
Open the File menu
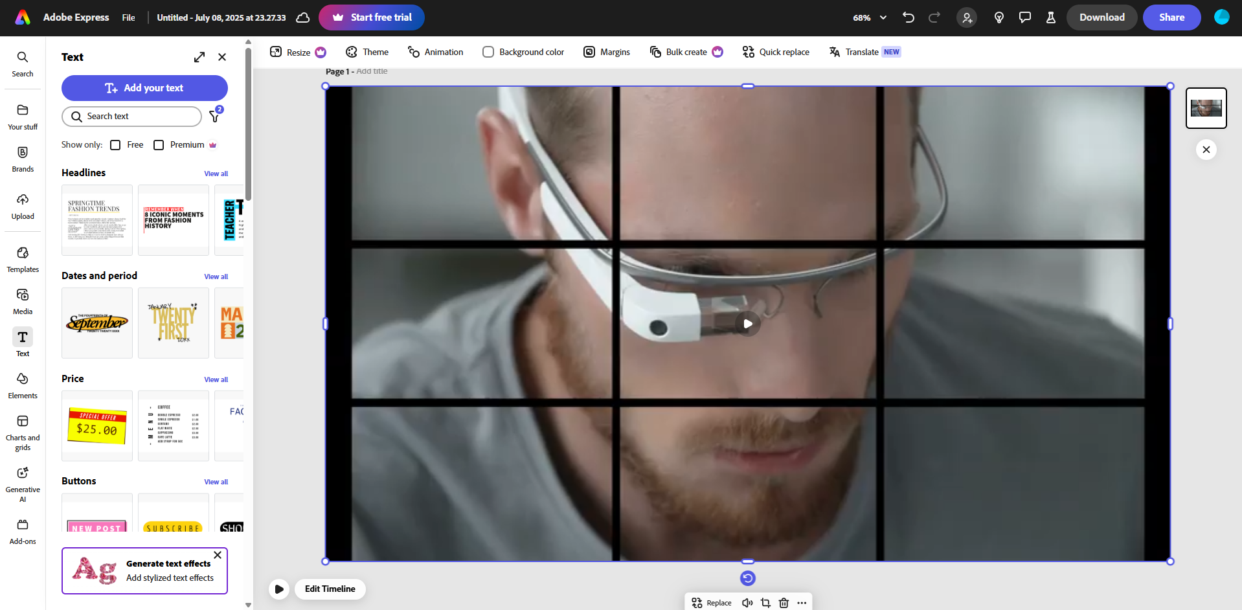coord(128,17)
